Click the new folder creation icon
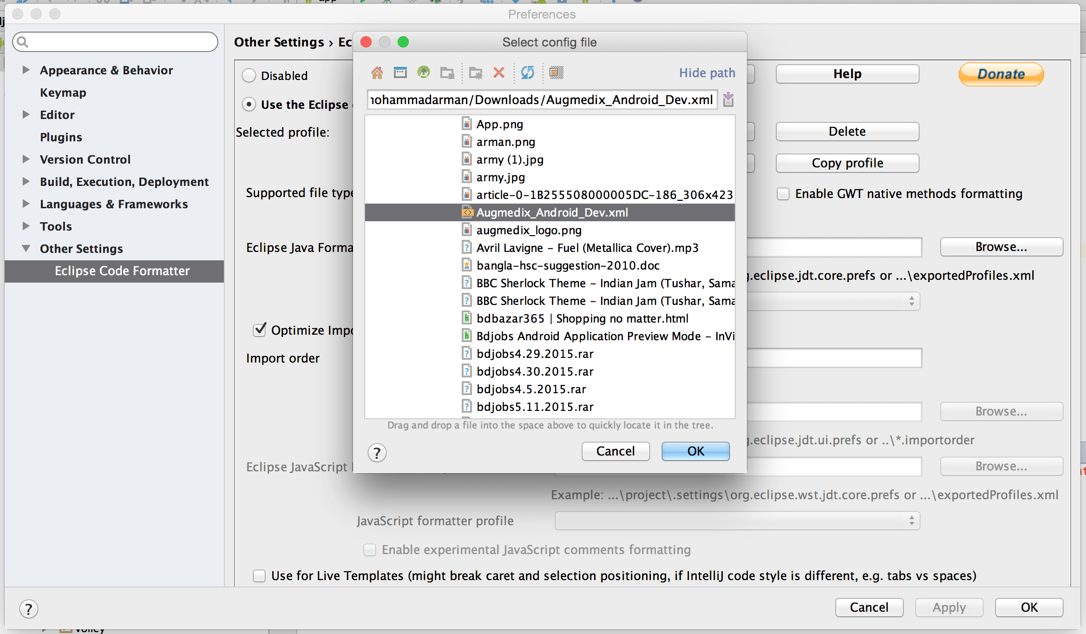Image resolution: width=1086 pixels, height=634 pixels. tap(476, 73)
